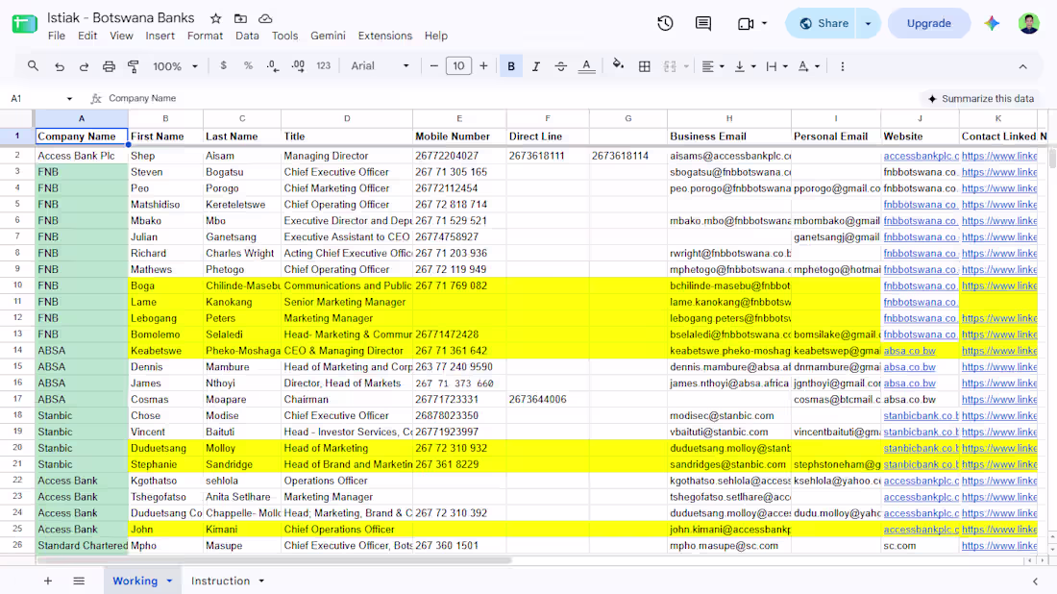Redo the last action
This screenshot has width=1057, height=594.
tap(84, 66)
